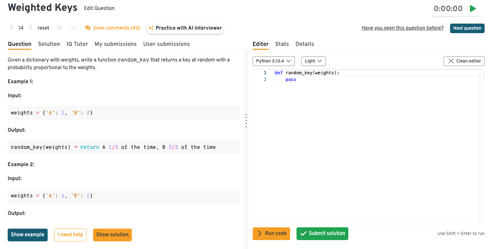Viewport: 491px width, 249px height.
Task: Open the Python 3.10.4 language dropdown
Action: 273,61
